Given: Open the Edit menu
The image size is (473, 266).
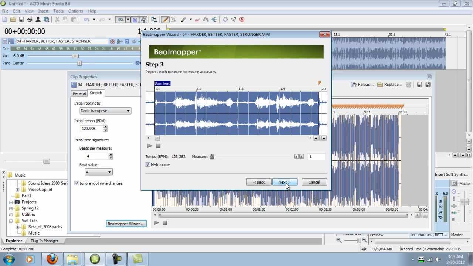Looking at the screenshot, I should pos(17,11).
